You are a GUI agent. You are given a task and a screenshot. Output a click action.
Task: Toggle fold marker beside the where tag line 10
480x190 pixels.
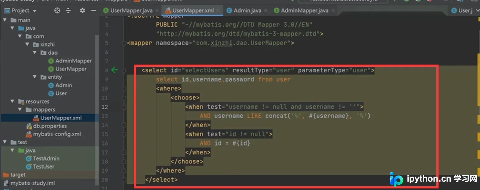(124, 89)
